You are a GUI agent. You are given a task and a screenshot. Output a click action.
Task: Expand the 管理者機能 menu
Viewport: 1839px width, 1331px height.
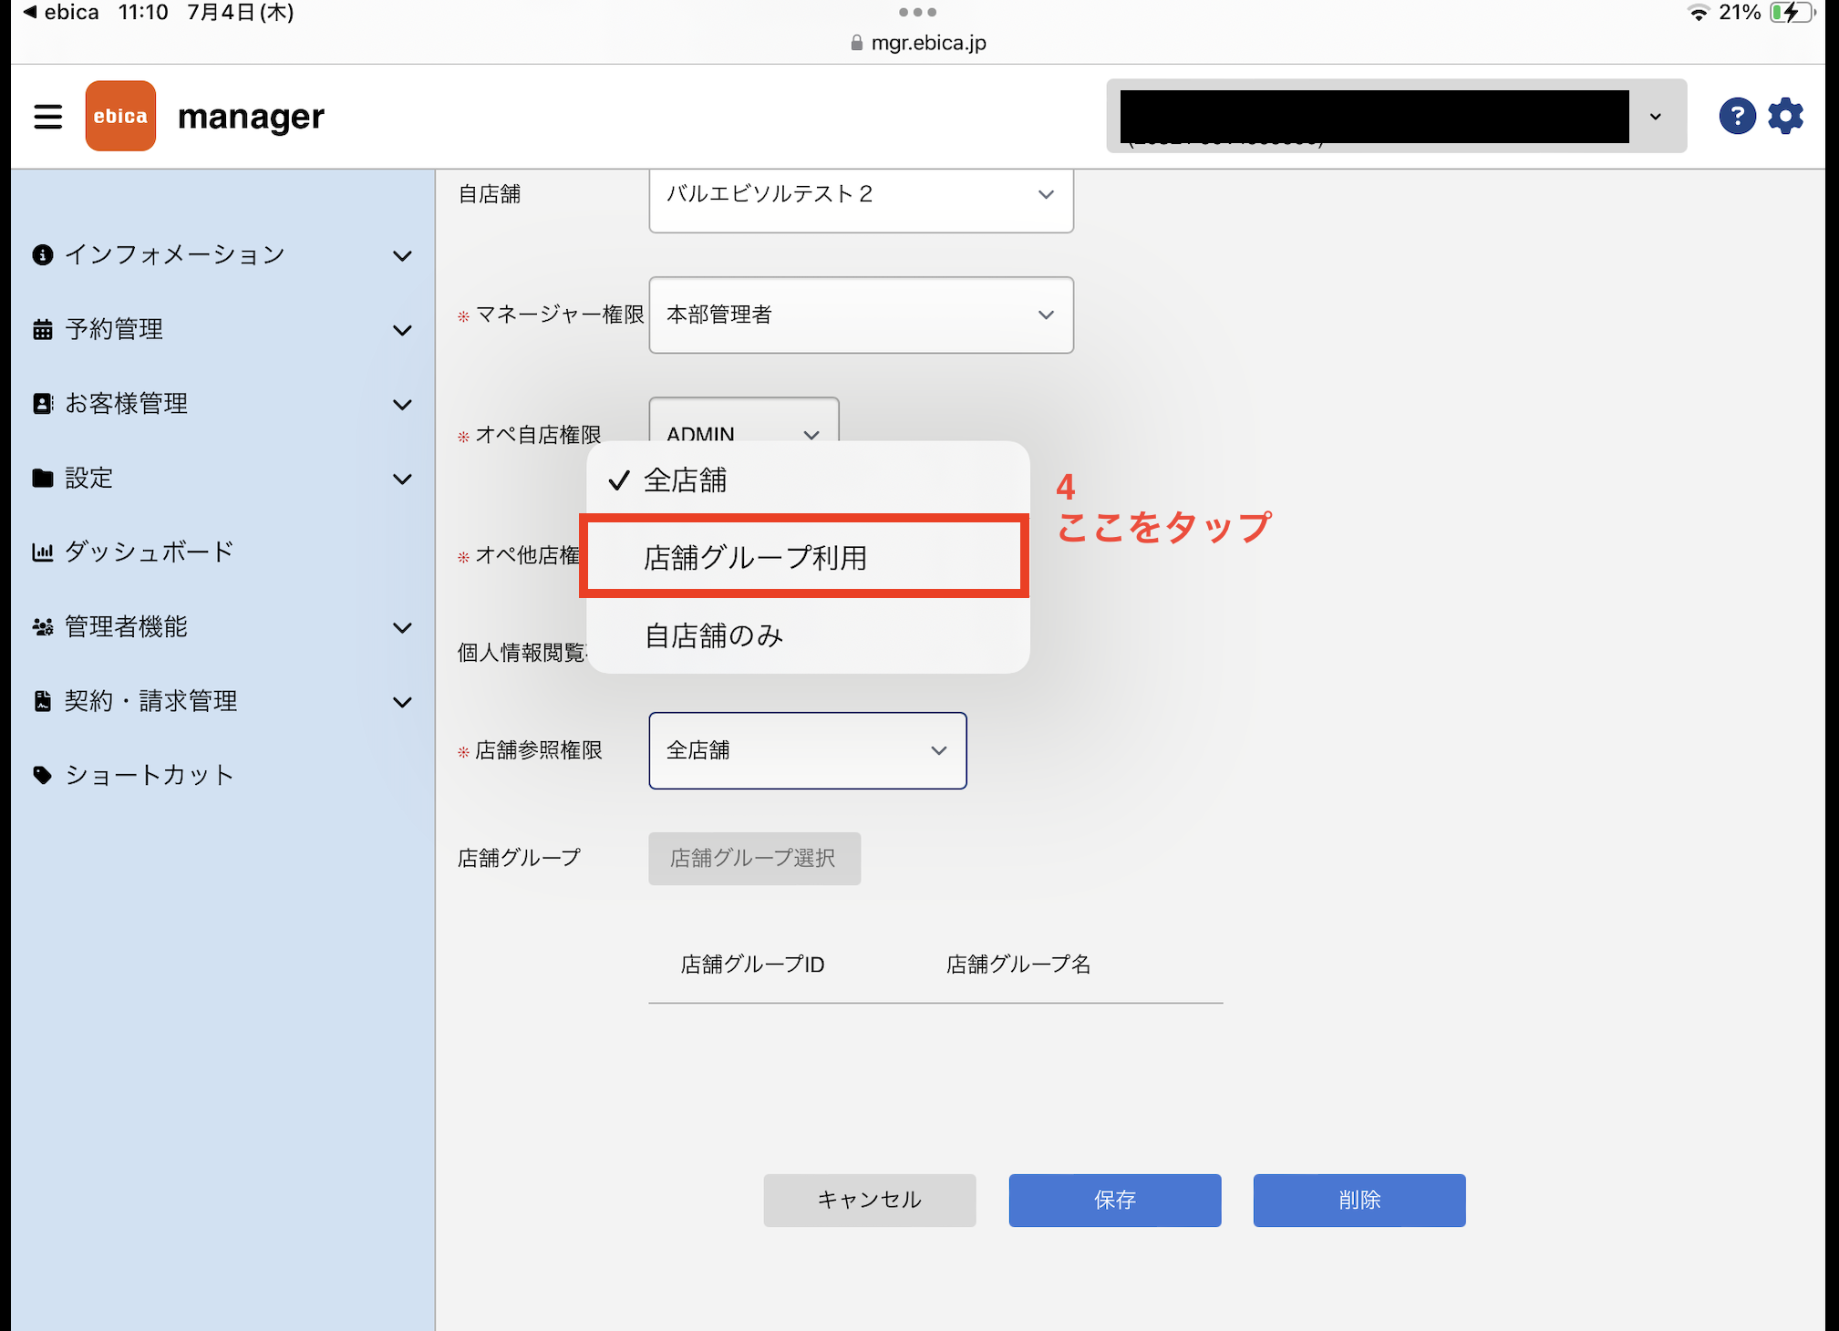(402, 628)
